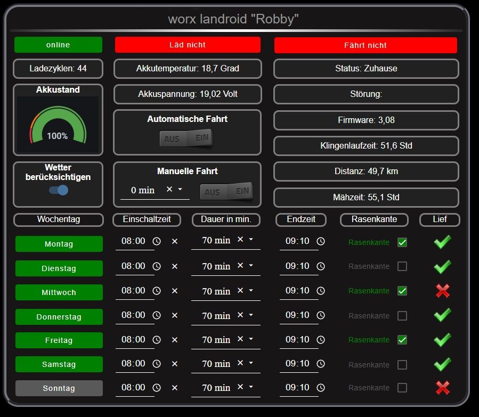This screenshot has height=417, width=479.
Task: Click the red Fährt nicht status
Action: click(366, 45)
